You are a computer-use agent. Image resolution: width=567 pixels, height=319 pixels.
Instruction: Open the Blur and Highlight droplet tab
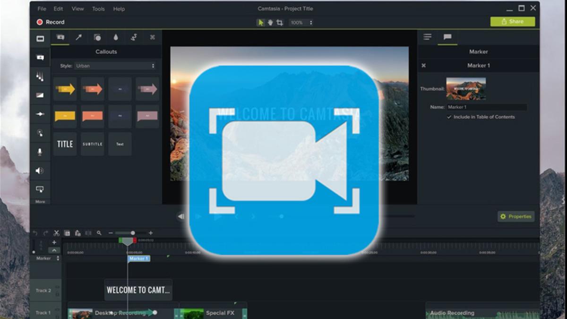click(116, 37)
